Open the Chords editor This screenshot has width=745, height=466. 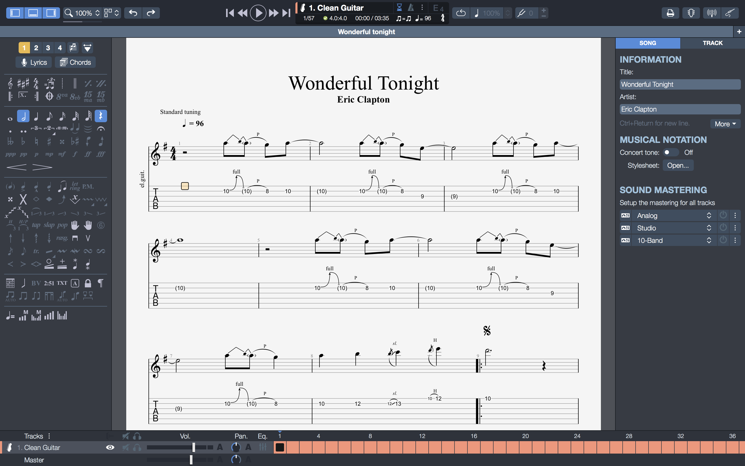(x=75, y=62)
